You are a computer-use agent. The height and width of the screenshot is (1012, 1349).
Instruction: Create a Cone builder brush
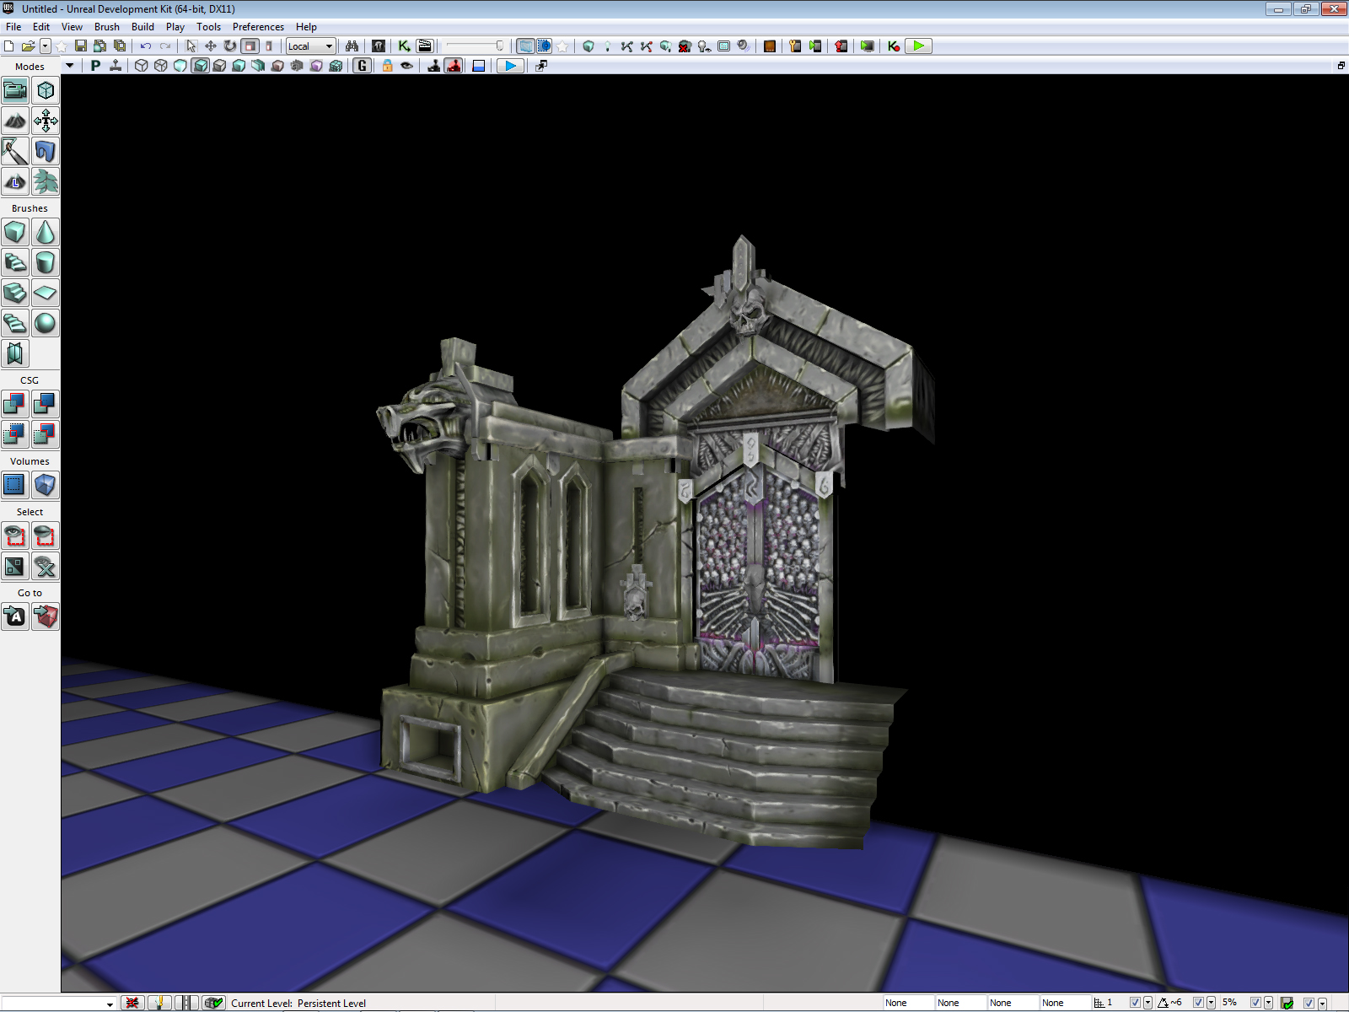click(46, 232)
